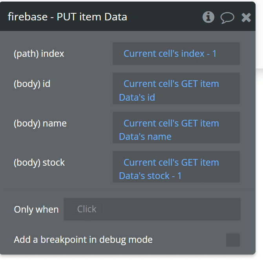This screenshot has height=262, width=263.
Task: Click the (body) stock label
Action: pos(39,163)
